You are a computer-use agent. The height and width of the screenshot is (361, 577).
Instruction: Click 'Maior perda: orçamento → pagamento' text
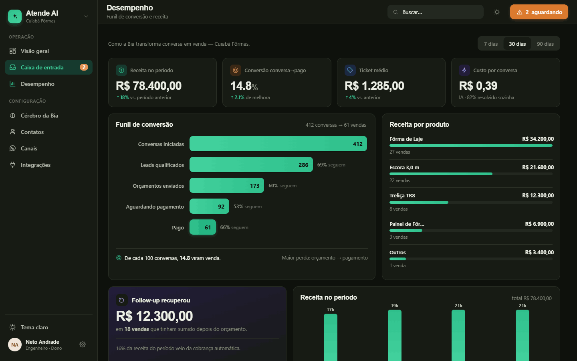(325, 258)
